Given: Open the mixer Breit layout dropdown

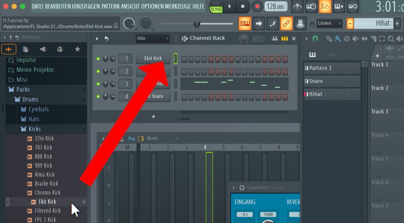Looking at the screenshot, I should pyautogui.click(x=162, y=139).
